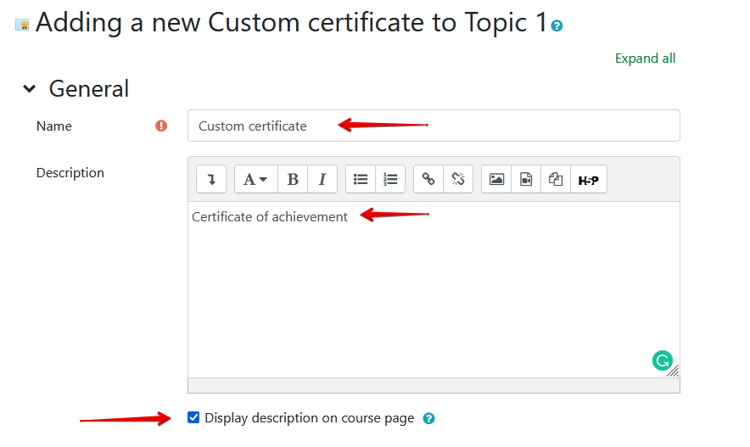Click the Name field containing Custom certificate
Screen dimensions: 750x447
pyautogui.click(x=433, y=126)
